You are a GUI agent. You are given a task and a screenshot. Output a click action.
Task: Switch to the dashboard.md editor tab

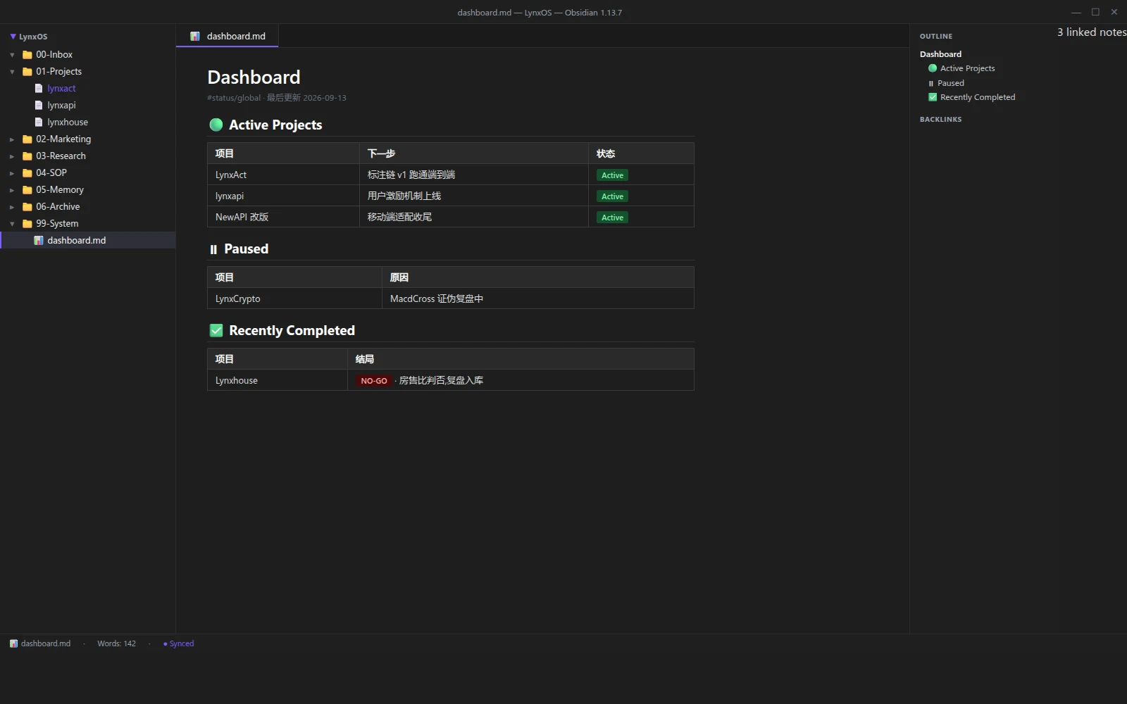tap(228, 36)
